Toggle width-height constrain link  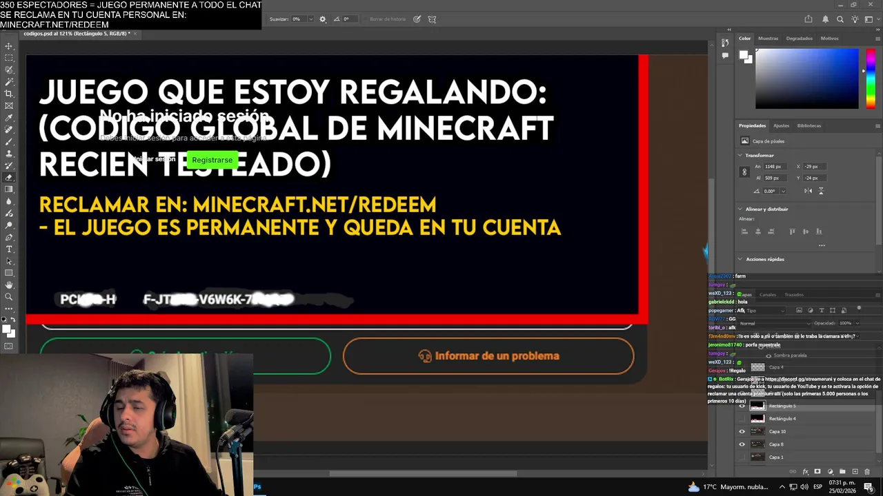(x=744, y=172)
